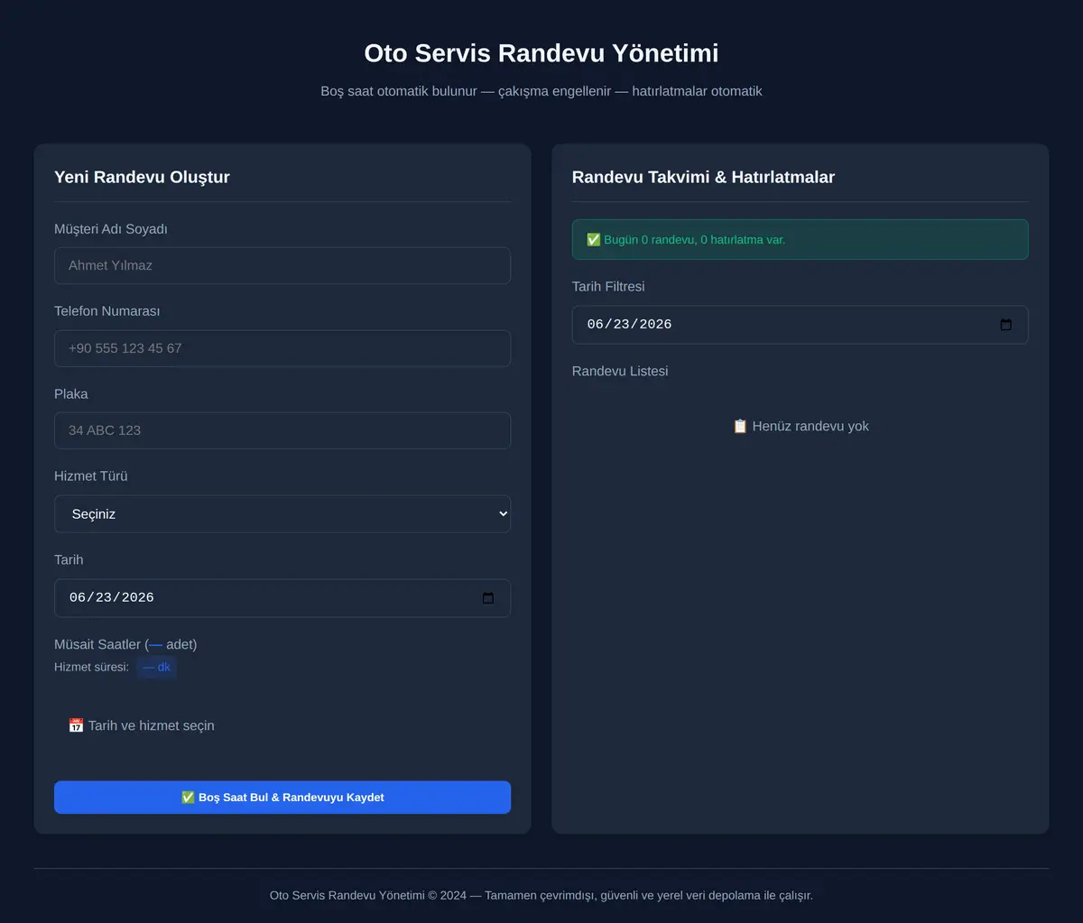Click the 'Müsait Saatler (— adet)' label
Image resolution: width=1083 pixels, height=923 pixels.
tap(125, 644)
